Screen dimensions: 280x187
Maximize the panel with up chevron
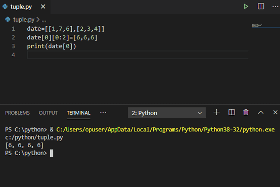(x=261, y=112)
